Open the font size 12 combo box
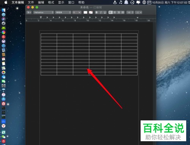This screenshot has width=190, height=145. 76,12
